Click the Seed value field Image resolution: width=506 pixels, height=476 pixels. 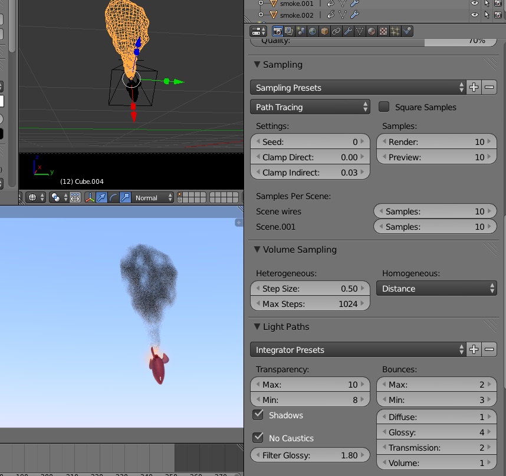(310, 141)
